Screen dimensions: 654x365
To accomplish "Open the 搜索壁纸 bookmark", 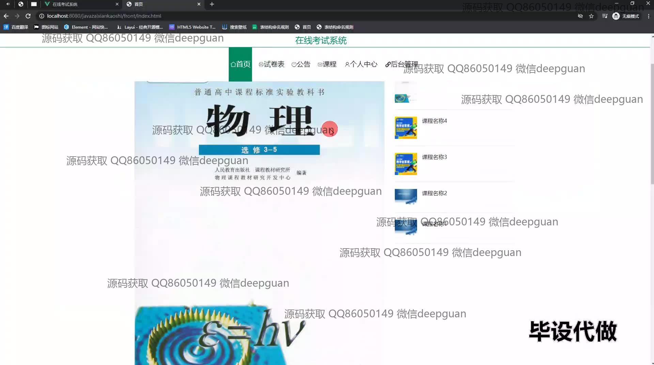I will click(234, 27).
